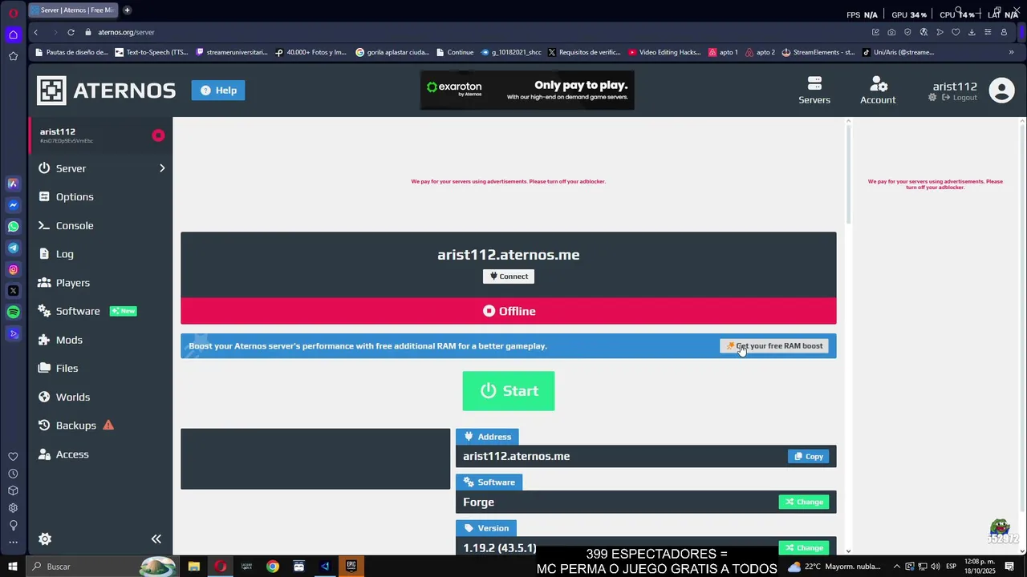1027x577 pixels.
Task: Change the server version
Action: coord(804,548)
